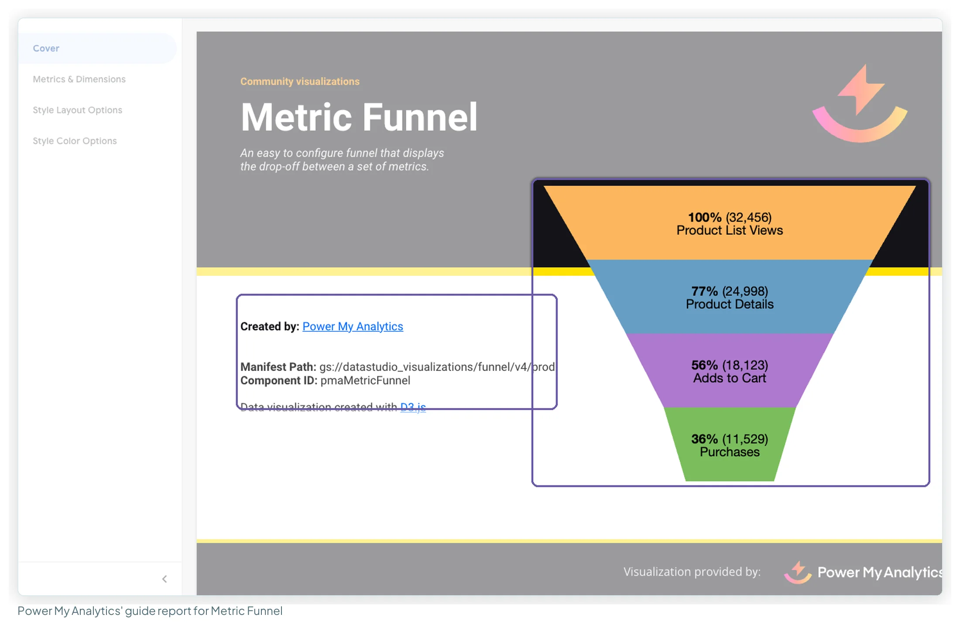This screenshot has width=960, height=628.
Task: Click the Metric Funnel title text
Action: pos(359,117)
